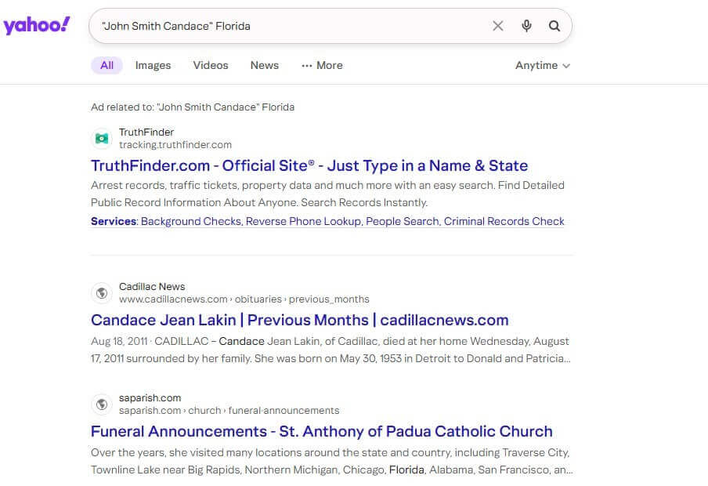The image size is (708, 486).
Task: Open TruthFinder.com Official Site ad link
Action: pyautogui.click(x=309, y=165)
